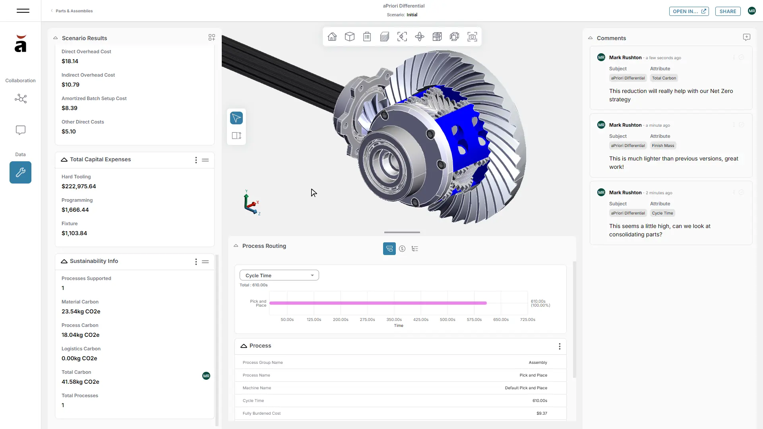Collapse the Total Capital Expenses section

click(64, 160)
